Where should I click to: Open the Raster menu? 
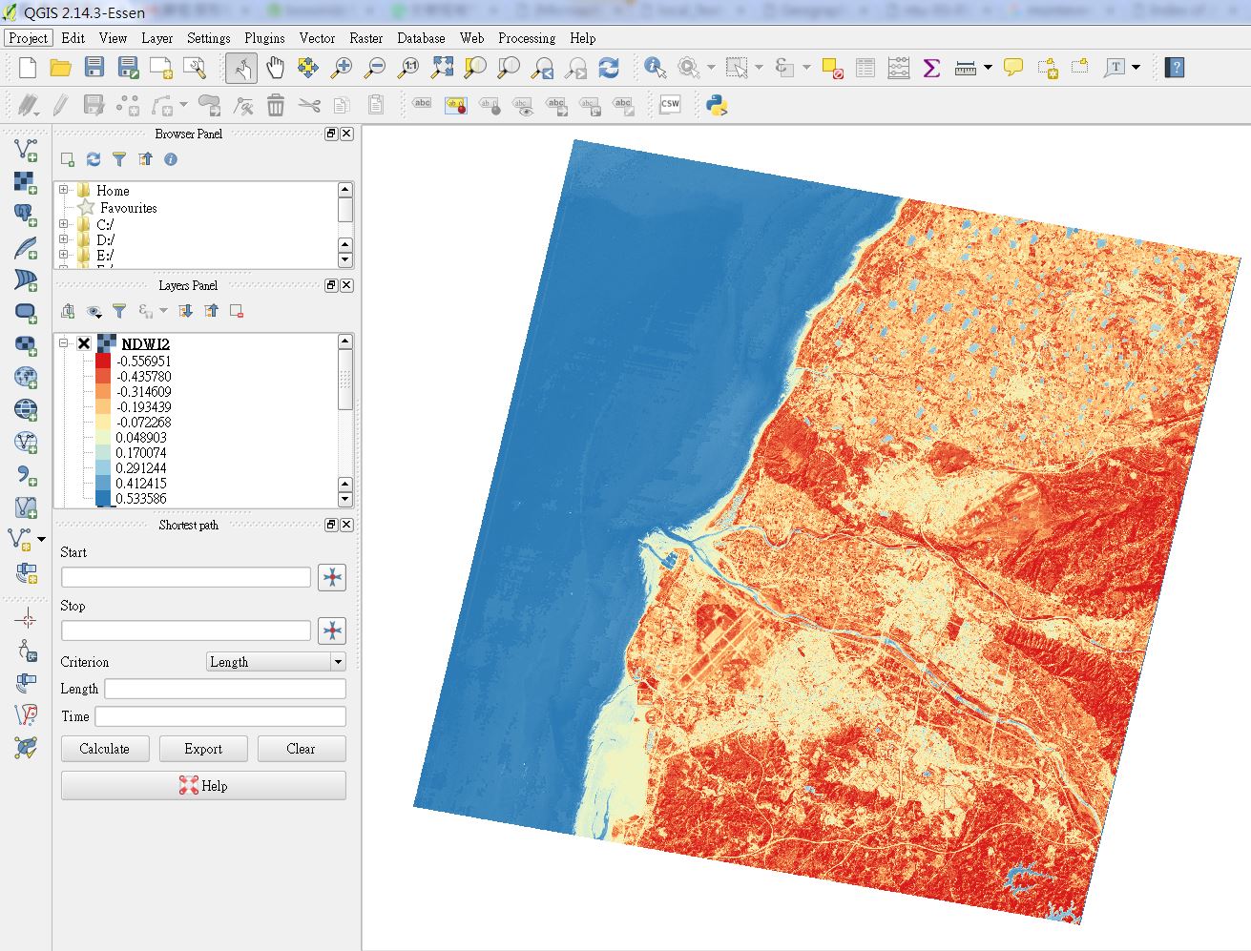366,38
